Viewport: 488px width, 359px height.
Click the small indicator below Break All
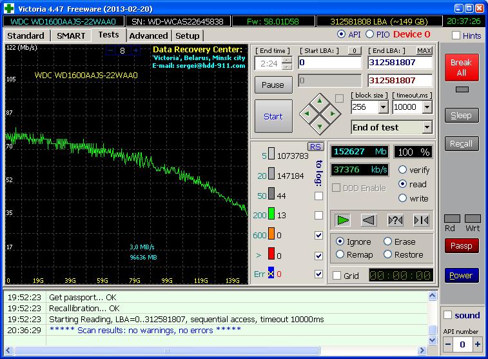[x=462, y=90]
